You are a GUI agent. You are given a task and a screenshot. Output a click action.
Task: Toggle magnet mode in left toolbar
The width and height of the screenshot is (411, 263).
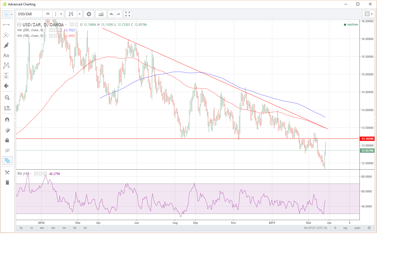[x=7, y=120]
